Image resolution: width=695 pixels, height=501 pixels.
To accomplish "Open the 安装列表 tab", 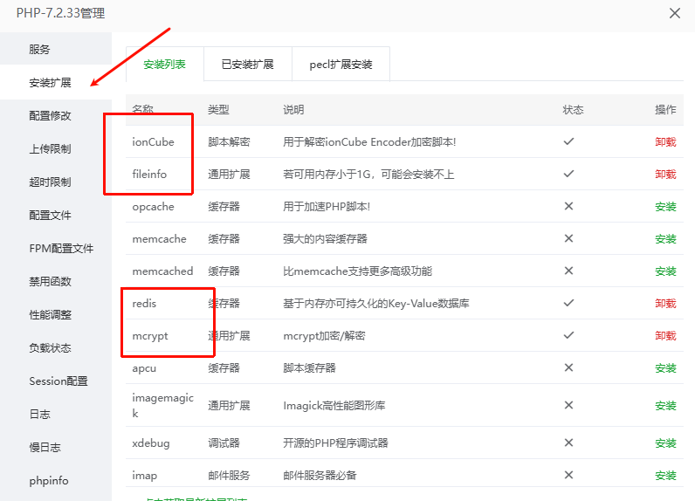I will (164, 65).
